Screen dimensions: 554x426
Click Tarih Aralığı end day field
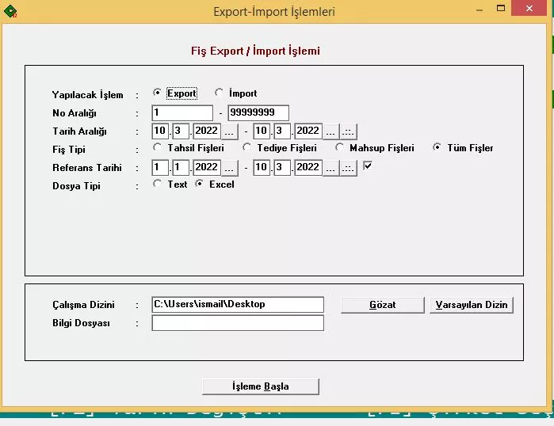tap(262, 131)
